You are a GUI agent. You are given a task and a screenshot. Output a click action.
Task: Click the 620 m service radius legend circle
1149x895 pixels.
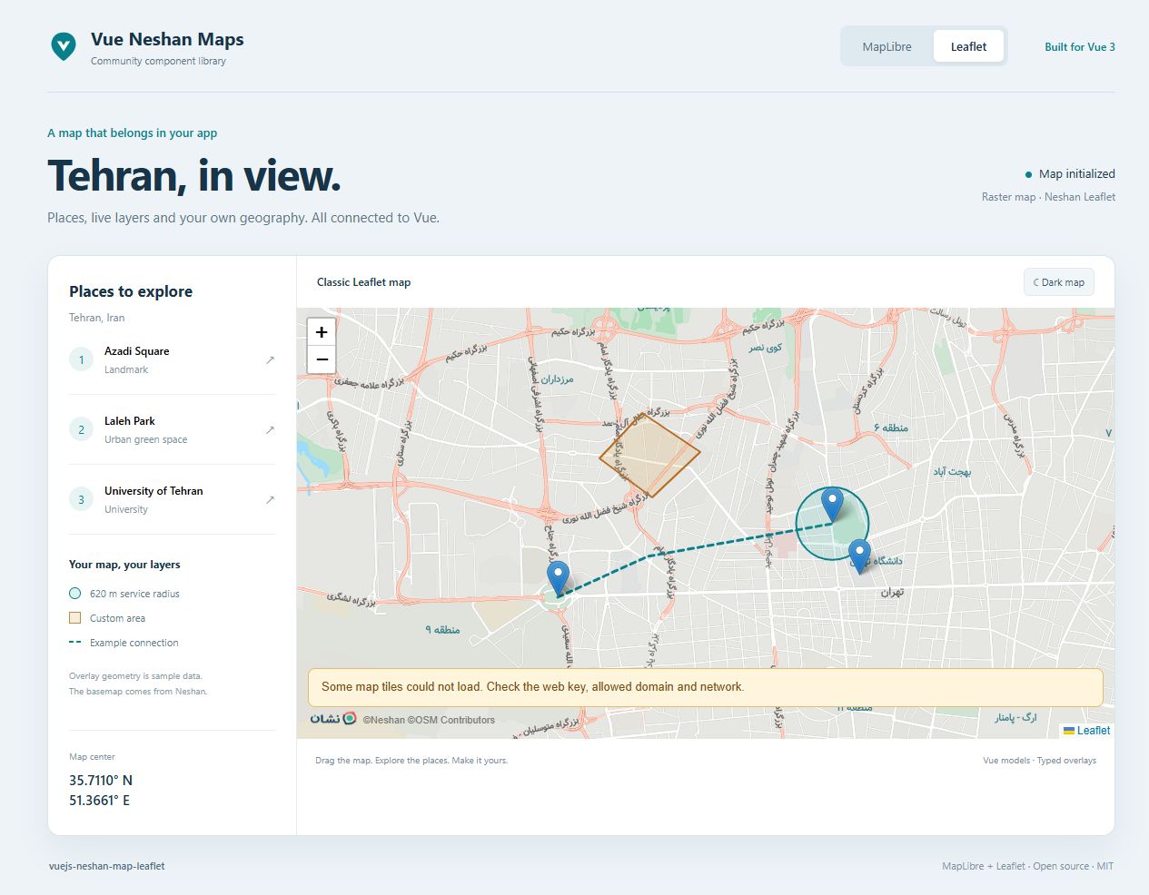(75, 594)
